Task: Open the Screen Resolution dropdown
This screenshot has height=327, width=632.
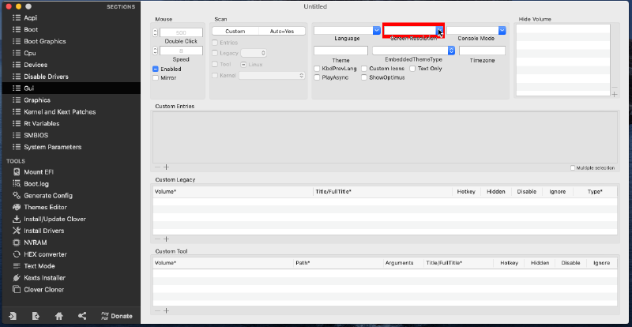Action: [x=440, y=31]
